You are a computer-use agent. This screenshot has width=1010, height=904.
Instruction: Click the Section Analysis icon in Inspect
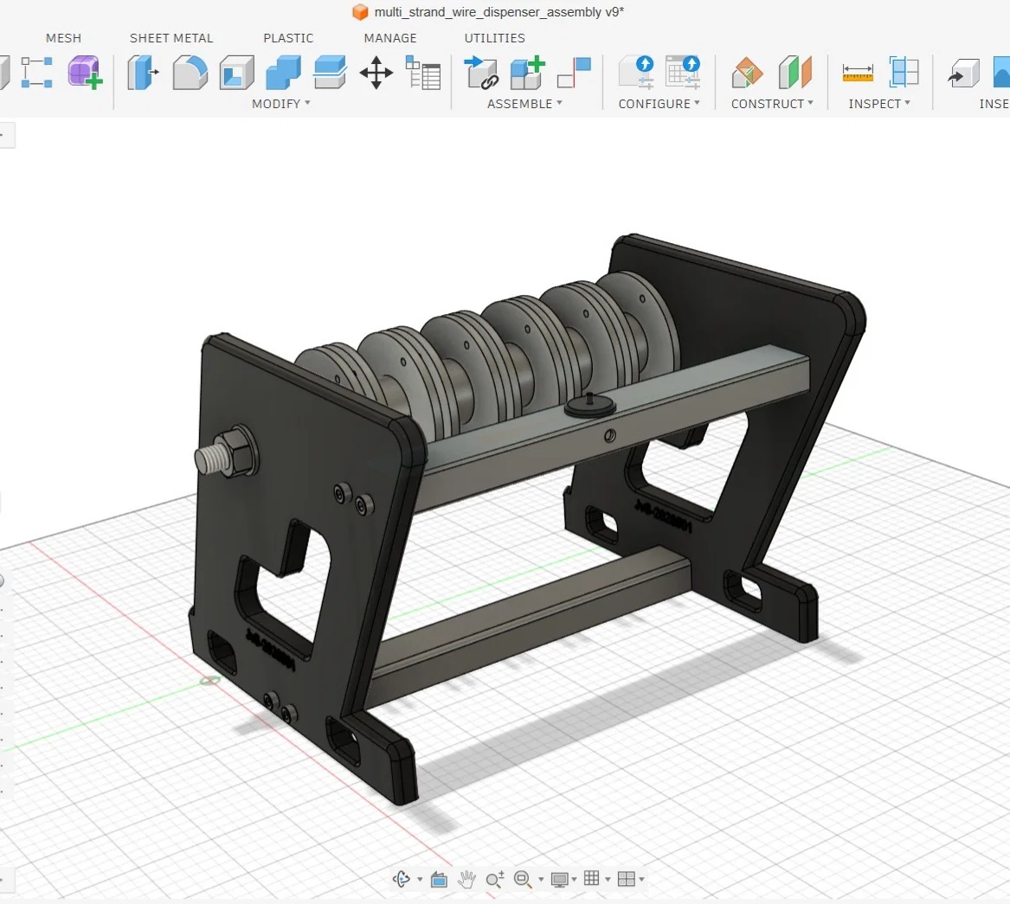(x=904, y=72)
